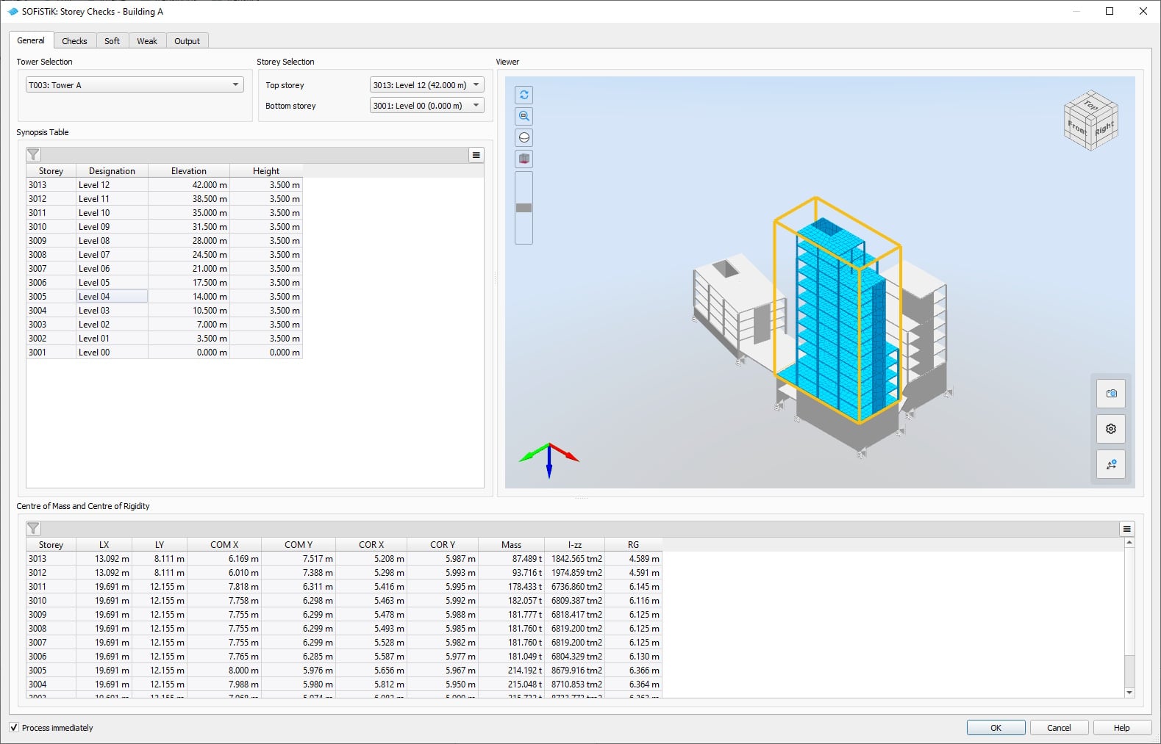
Task: Click the OK button
Action: point(996,728)
